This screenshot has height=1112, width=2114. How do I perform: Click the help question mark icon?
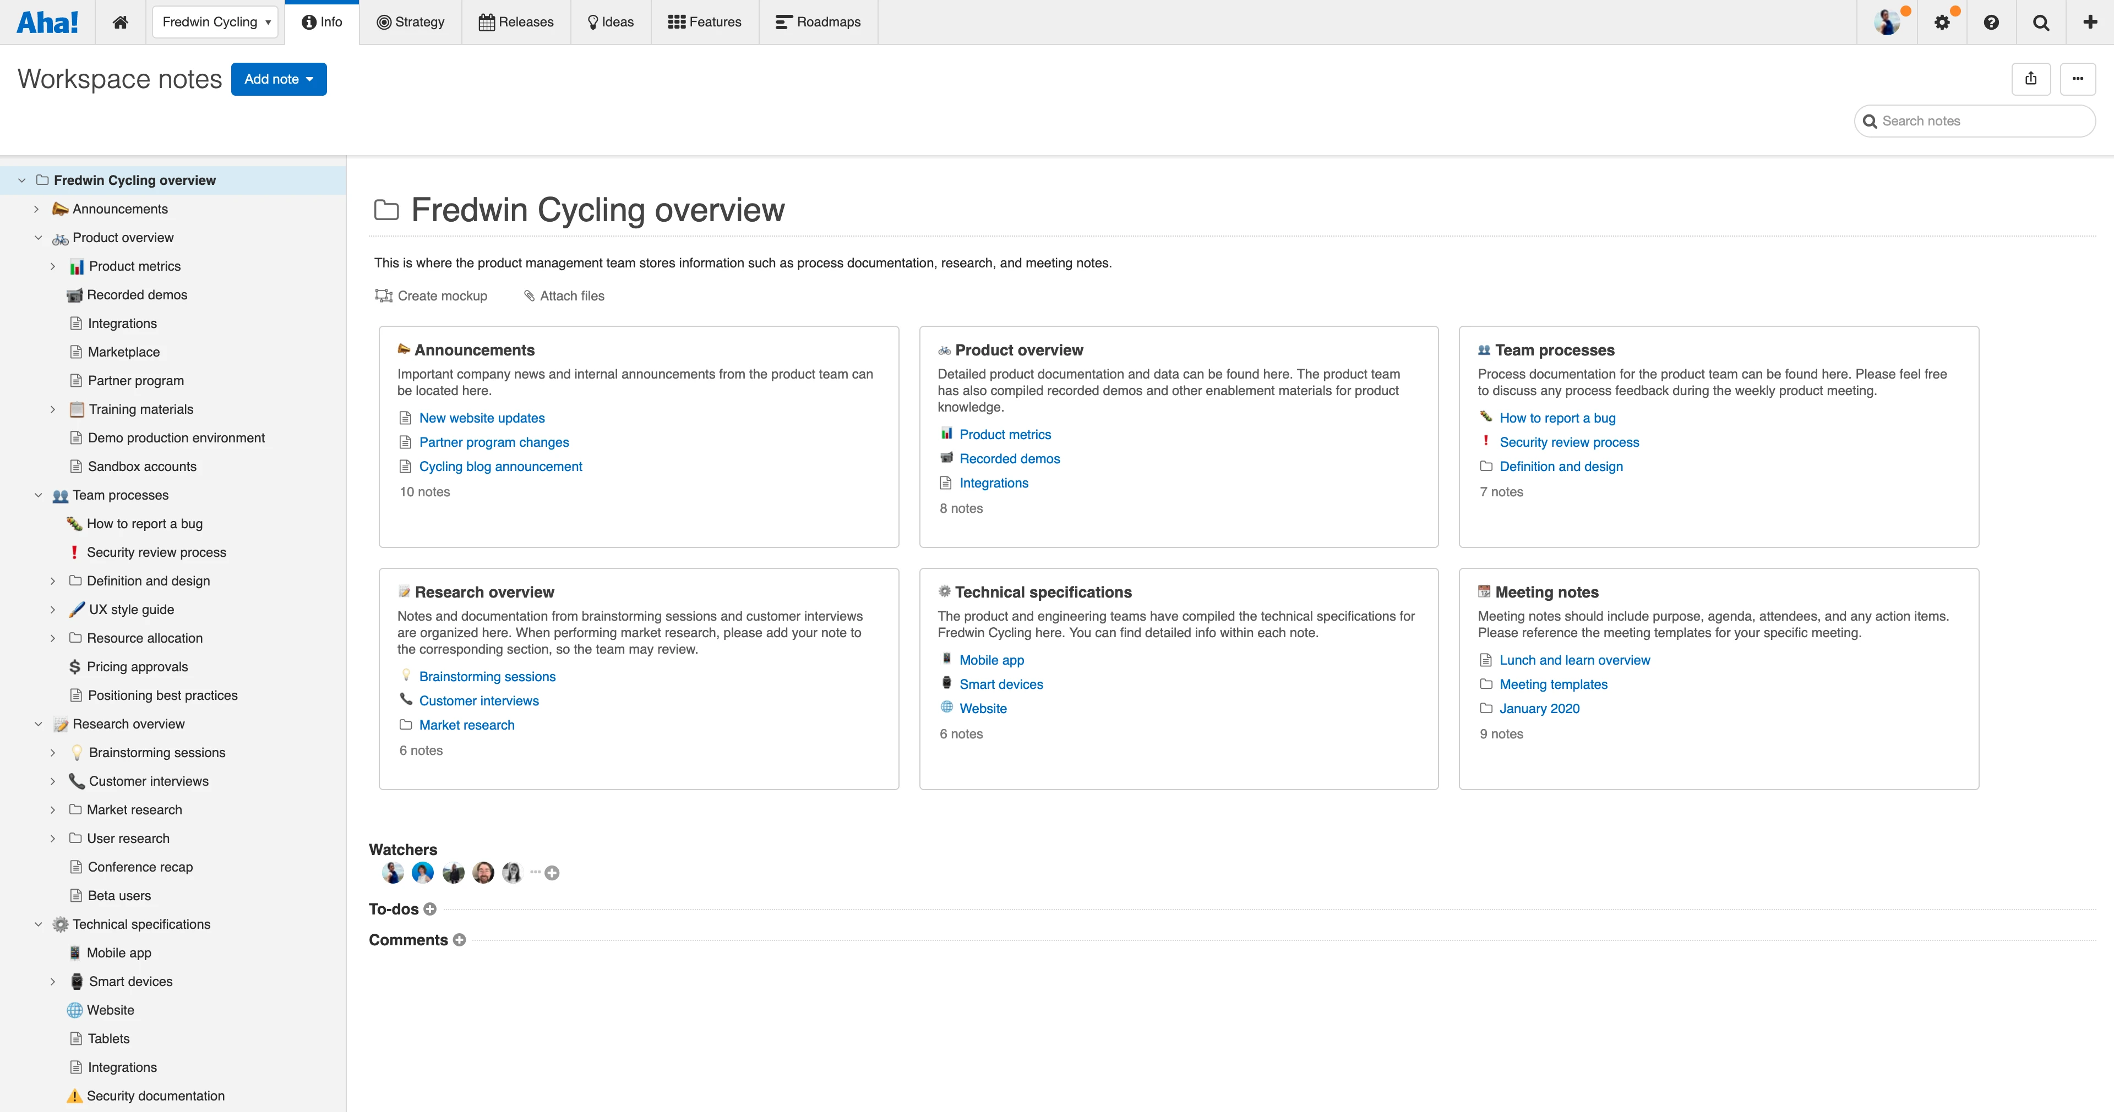pos(1991,22)
